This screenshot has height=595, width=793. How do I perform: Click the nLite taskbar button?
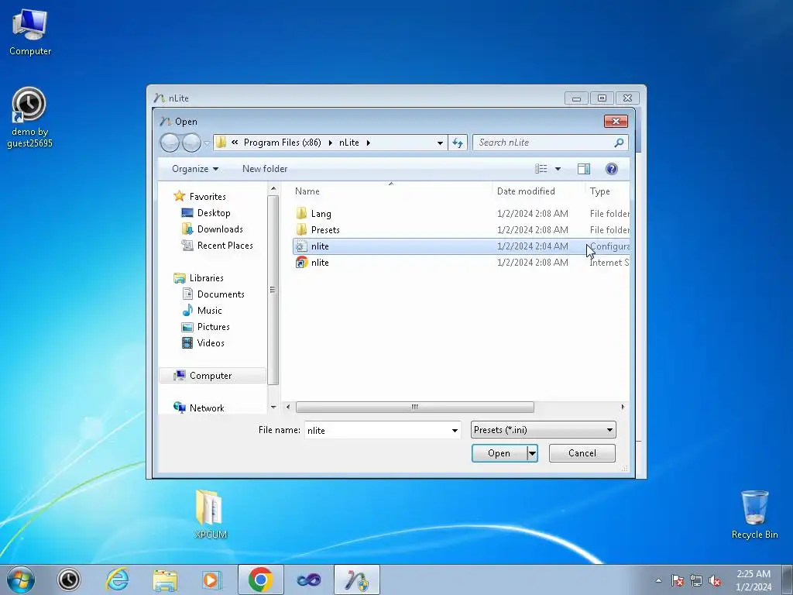(357, 580)
